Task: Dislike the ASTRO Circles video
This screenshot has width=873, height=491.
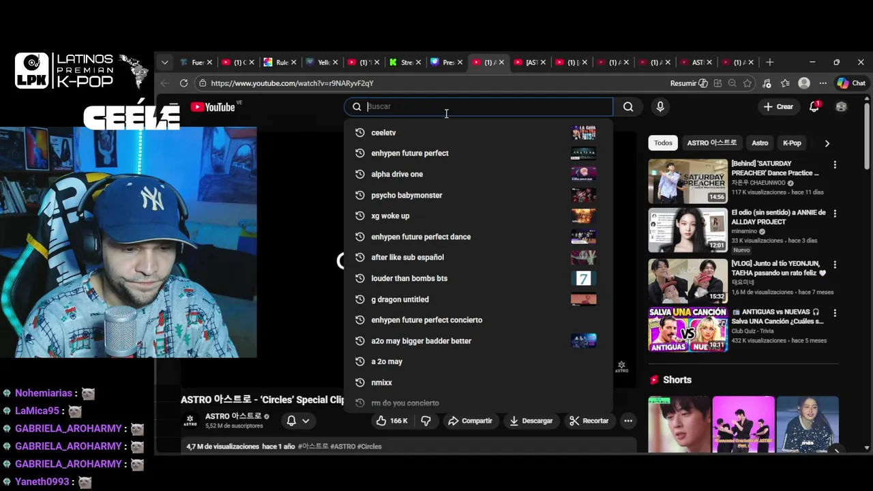Action: [426, 421]
